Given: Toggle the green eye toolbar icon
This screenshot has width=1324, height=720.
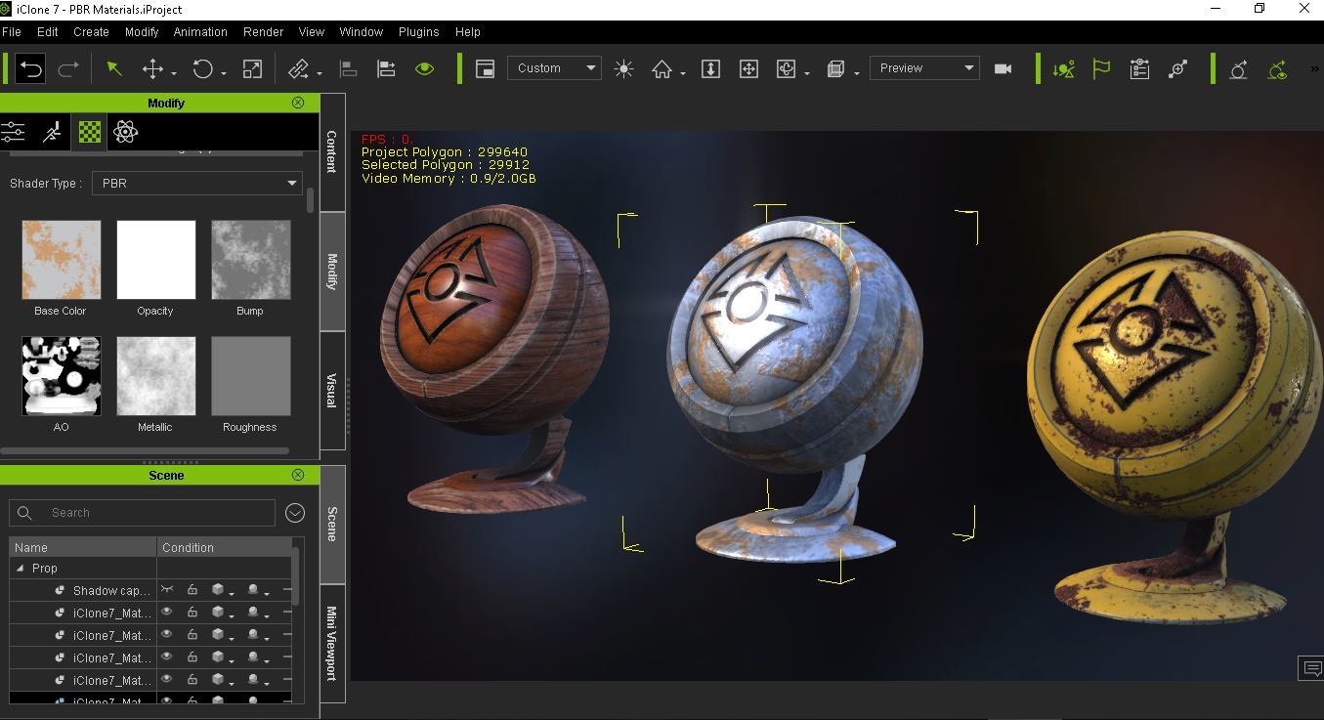Looking at the screenshot, I should (424, 68).
